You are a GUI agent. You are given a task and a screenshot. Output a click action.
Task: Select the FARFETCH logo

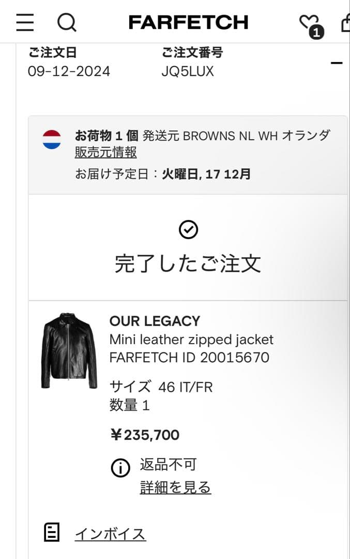pyautogui.click(x=189, y=22)
